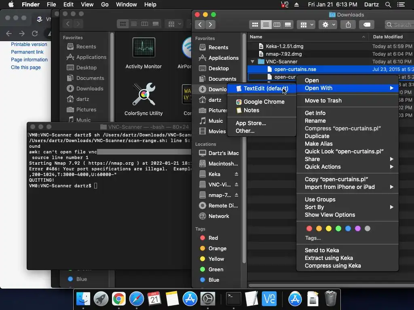Sort by Date Modified column header
Image resolution: width=414 pixels, height=310 pixels.
pyautogui.click(x=388, y=37)
